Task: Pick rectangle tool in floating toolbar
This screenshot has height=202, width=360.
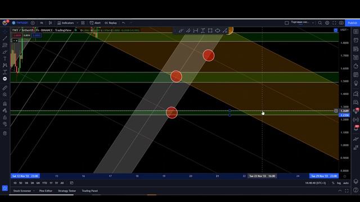Action: point(210,30)
